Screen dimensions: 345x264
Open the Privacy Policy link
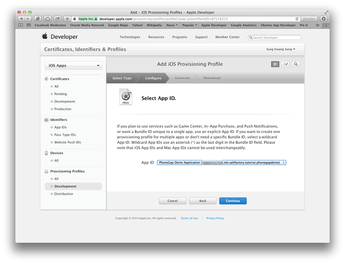click(x=215, y=218)
